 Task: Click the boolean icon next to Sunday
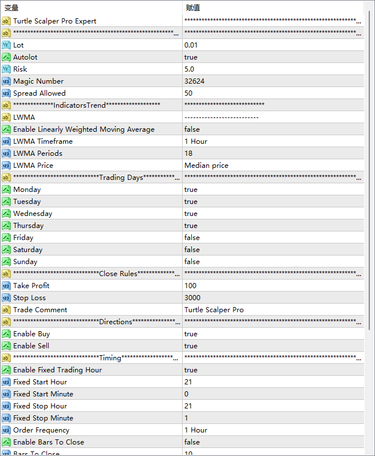(6, 261)
